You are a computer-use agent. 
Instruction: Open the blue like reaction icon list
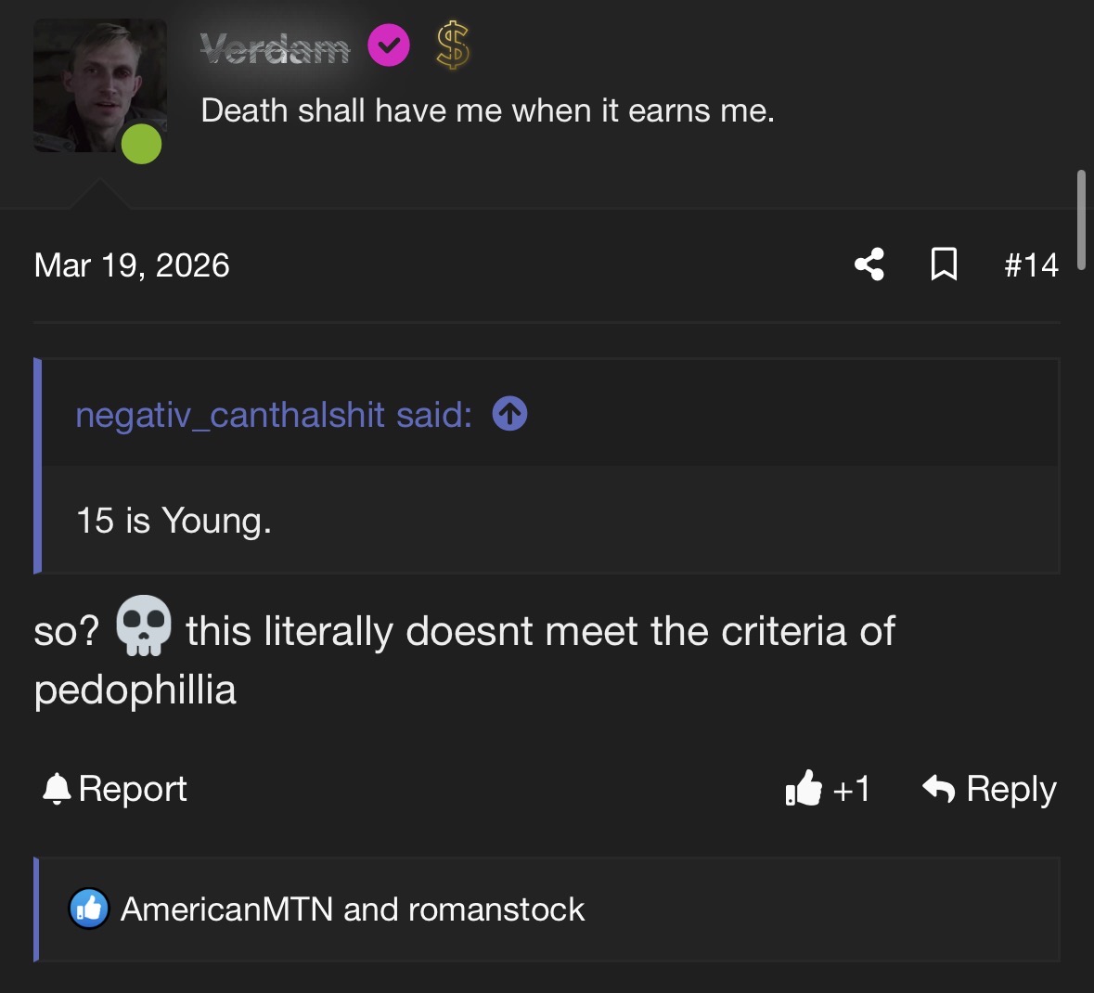click(89, 909)
